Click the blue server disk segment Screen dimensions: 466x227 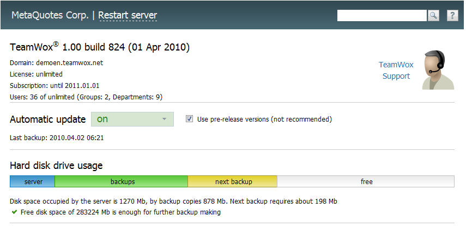[x=32, y=181]
